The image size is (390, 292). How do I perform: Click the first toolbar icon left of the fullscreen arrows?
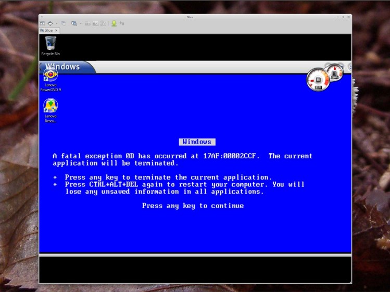42,23
